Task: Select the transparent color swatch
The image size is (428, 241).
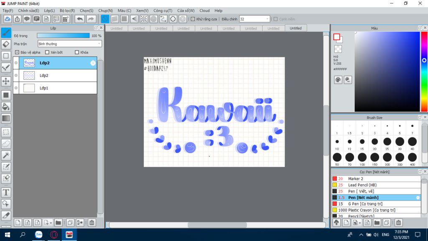Action: (x=338, y=49)
